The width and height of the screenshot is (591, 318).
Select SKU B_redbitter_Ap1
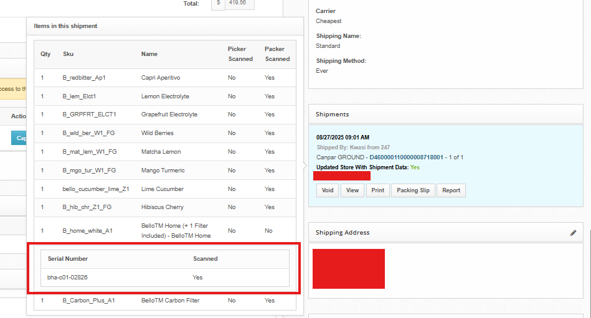point(84,78)
